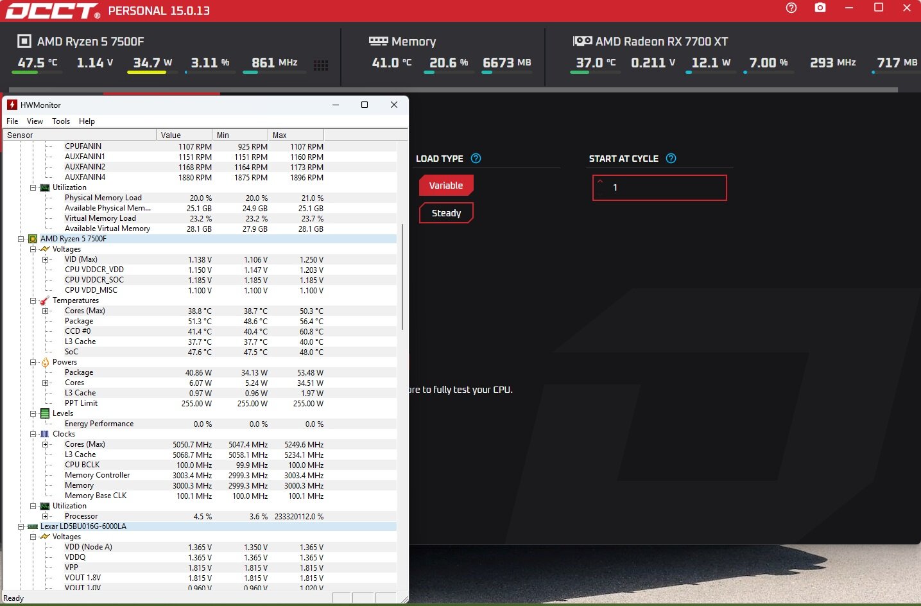Select the Variable load type
This screenshot has height=606, width=921.
click(446, 186)
